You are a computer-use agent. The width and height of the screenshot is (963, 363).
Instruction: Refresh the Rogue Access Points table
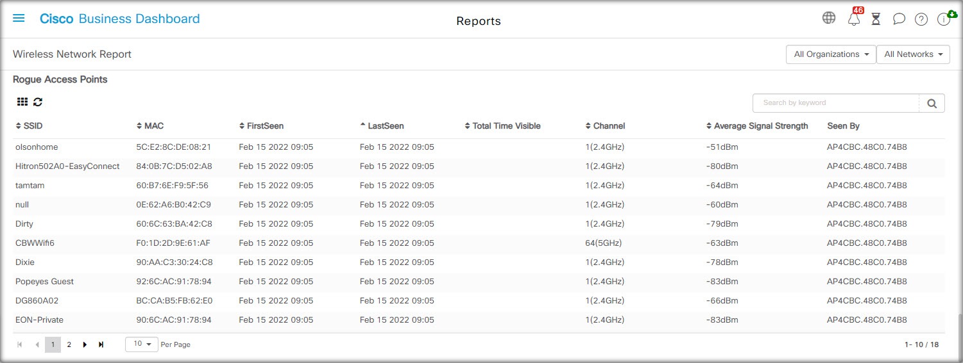38,102
